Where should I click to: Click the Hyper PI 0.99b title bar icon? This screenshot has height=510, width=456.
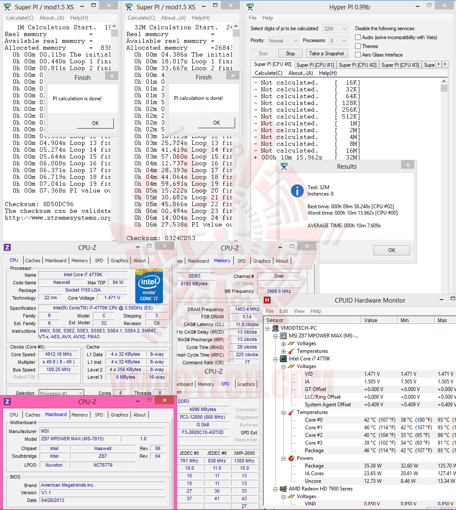250,6
